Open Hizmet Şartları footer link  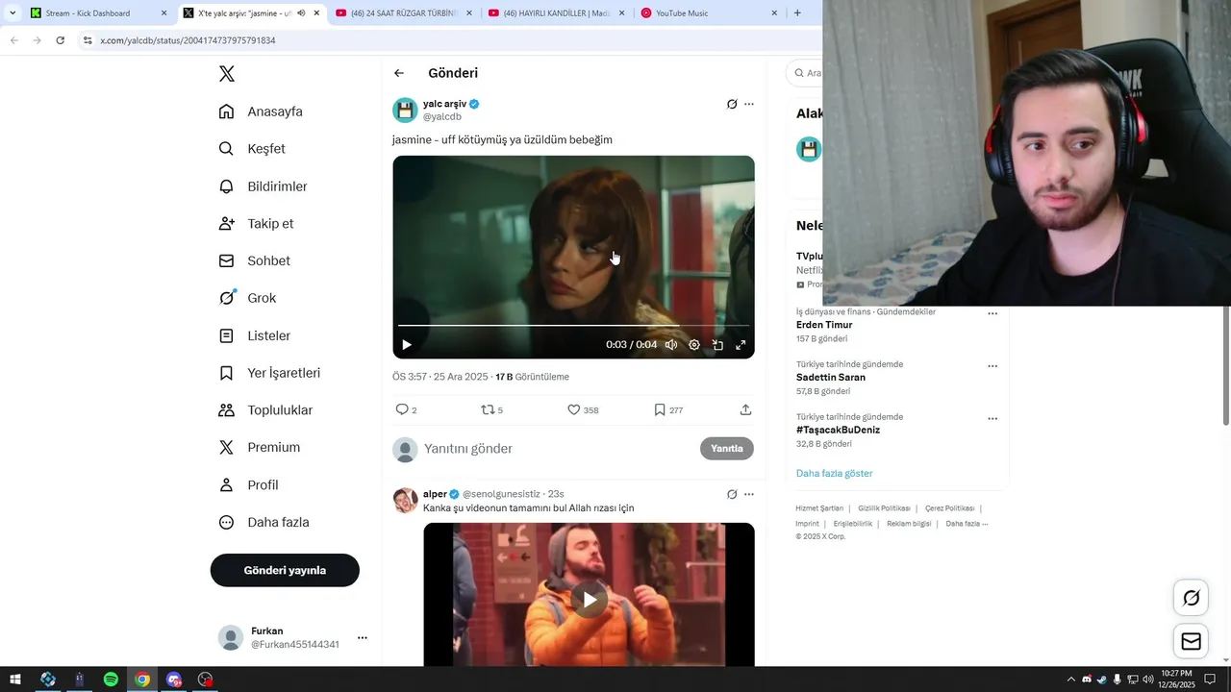819,508
